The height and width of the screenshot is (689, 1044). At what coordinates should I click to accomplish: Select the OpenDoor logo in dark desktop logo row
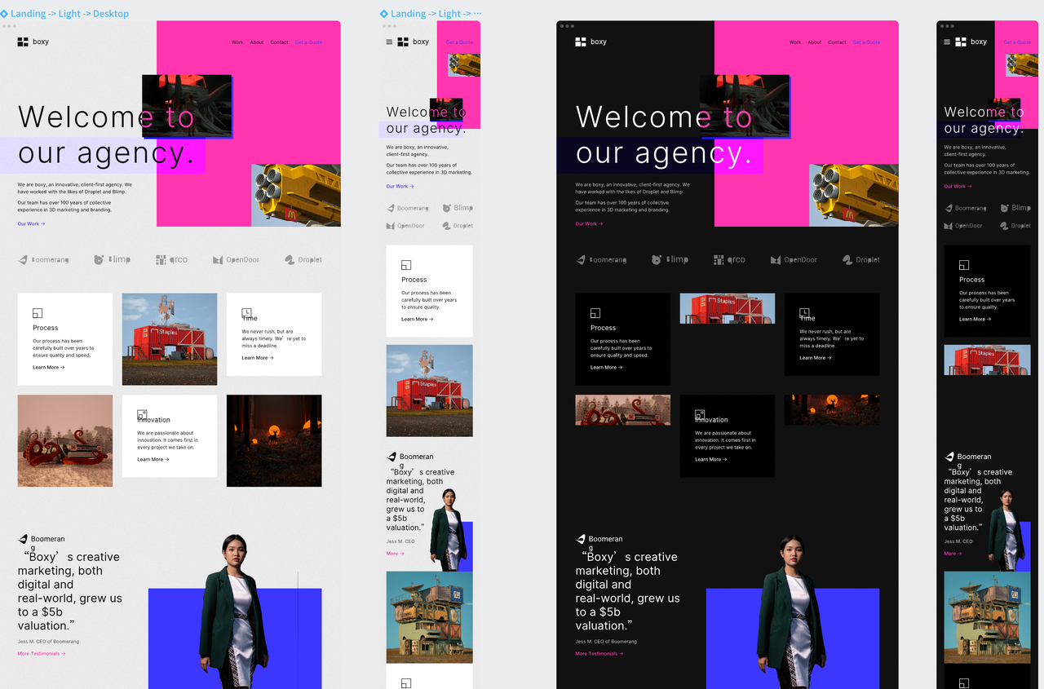[794, 259]
